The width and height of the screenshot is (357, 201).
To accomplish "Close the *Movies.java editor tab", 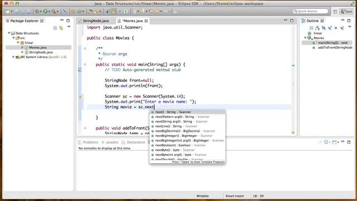I will point(146,21).
